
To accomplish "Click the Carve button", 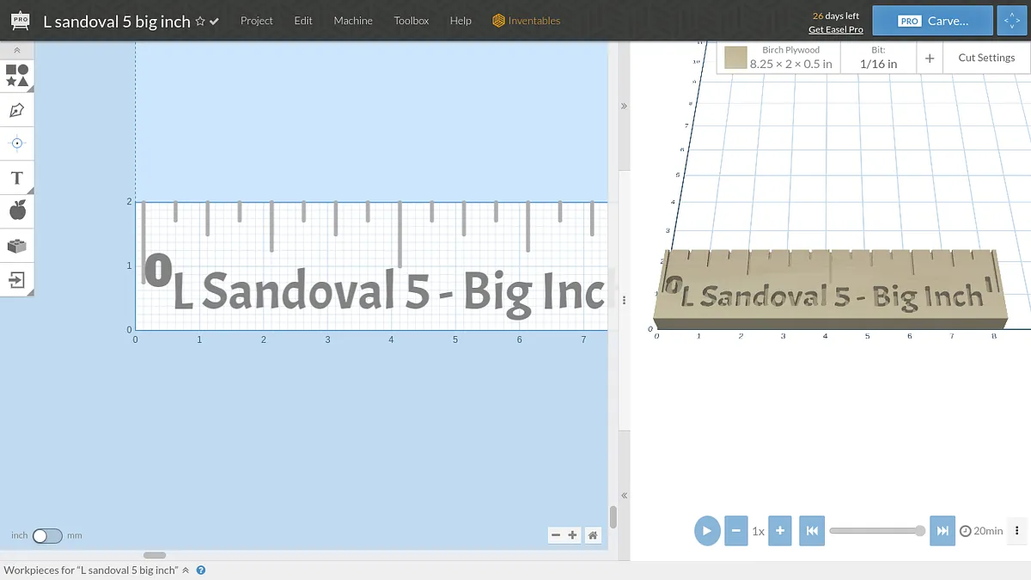I will click(932, 21).
